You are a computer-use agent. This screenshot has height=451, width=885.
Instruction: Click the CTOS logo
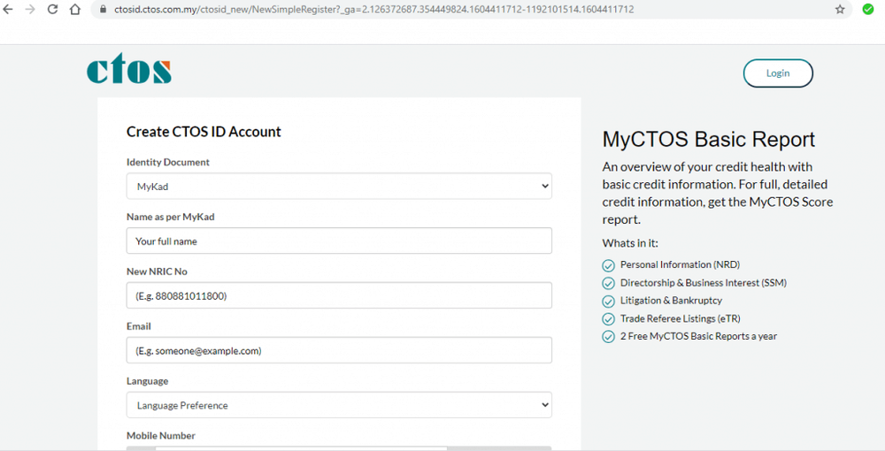click(129, 69)
